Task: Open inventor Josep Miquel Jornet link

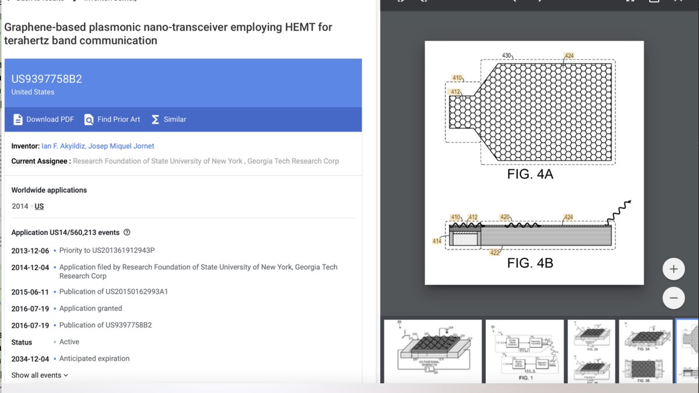Action: [121, 146]
